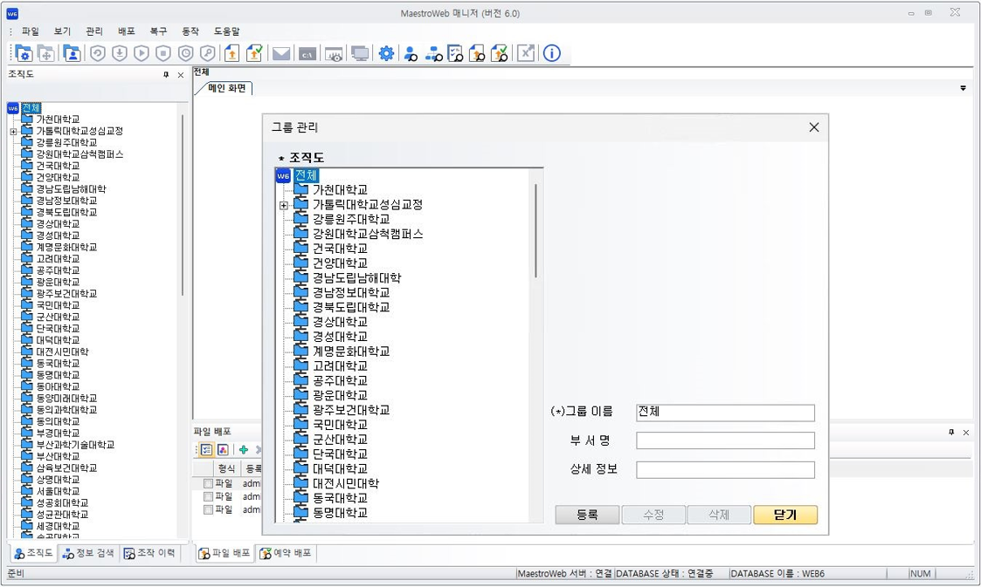Viewport: 981px width, 587px height.
Task: Open the 배포 menu
Action: pos(126,31)
